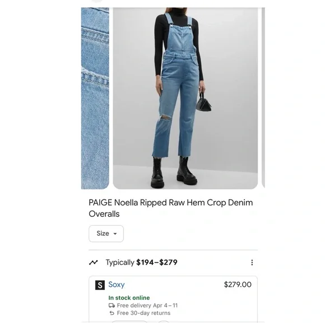325x325 pixels.
Task: Click the handbag held by the model
Action: 203,103
